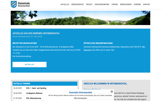Screen dimensions: 161x101
Task: Click the Herzlich Willkommen in Untermarchtal heading
Action: pos(105,83)
